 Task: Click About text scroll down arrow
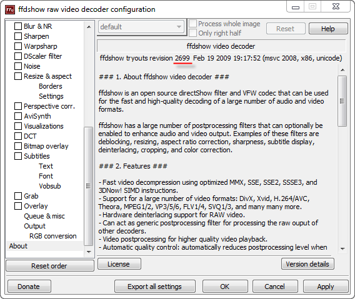(342, 249)
